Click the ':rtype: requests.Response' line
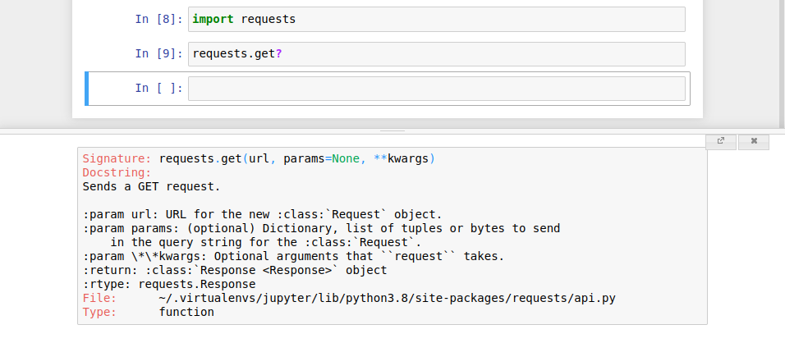 click(x=169, y=285)
